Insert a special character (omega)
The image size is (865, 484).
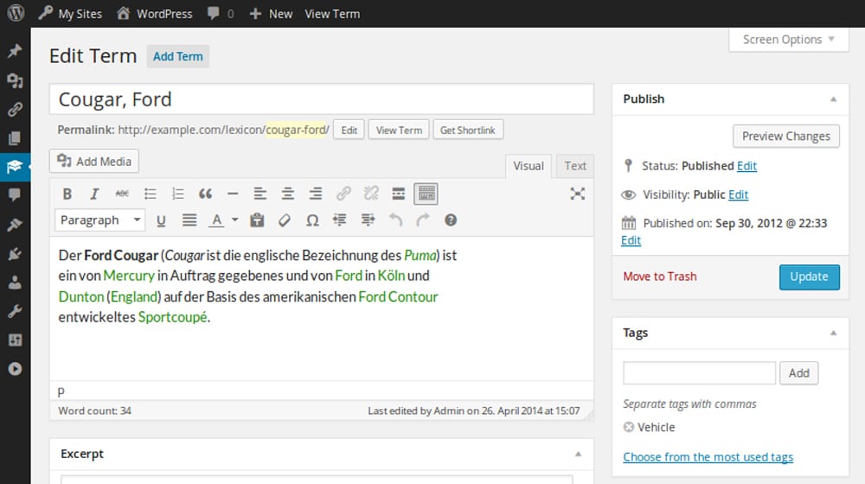point(312,220)
